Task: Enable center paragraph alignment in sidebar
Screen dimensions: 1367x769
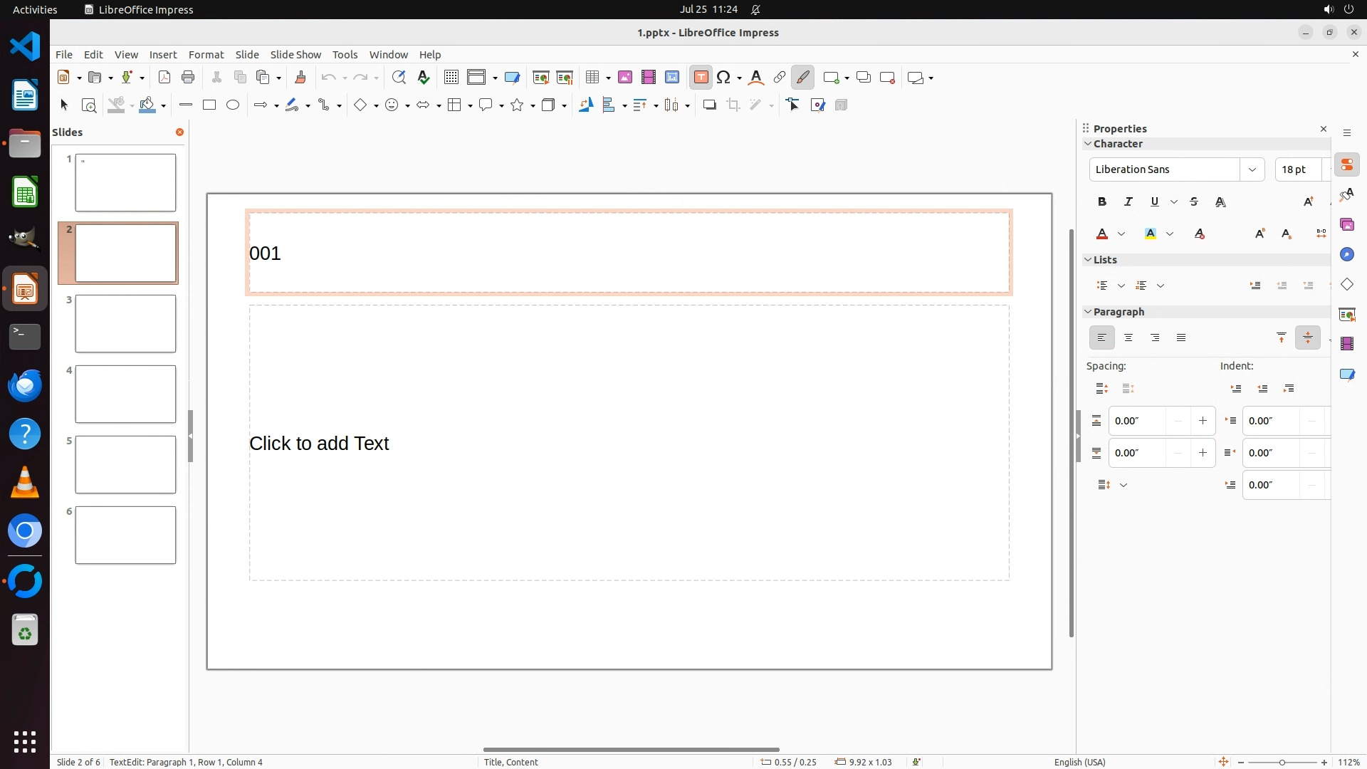Action: point(1128,338)
